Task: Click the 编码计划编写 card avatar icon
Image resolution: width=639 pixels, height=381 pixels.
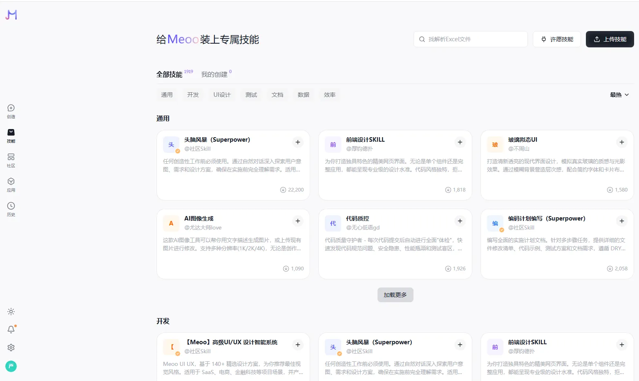Action: coord(495,223)
